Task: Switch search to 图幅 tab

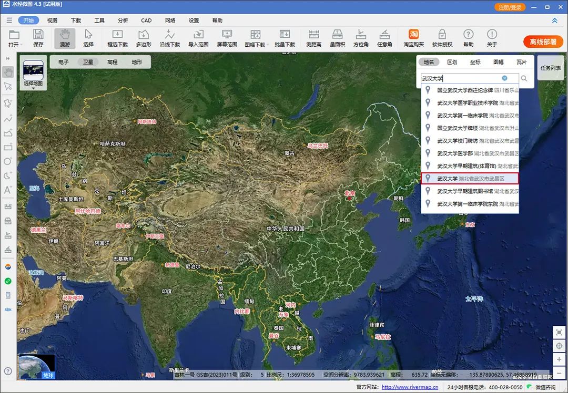Action: click(499, 62)
